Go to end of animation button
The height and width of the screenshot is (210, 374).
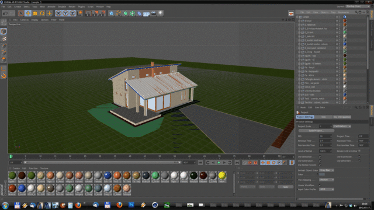point(237,163)
